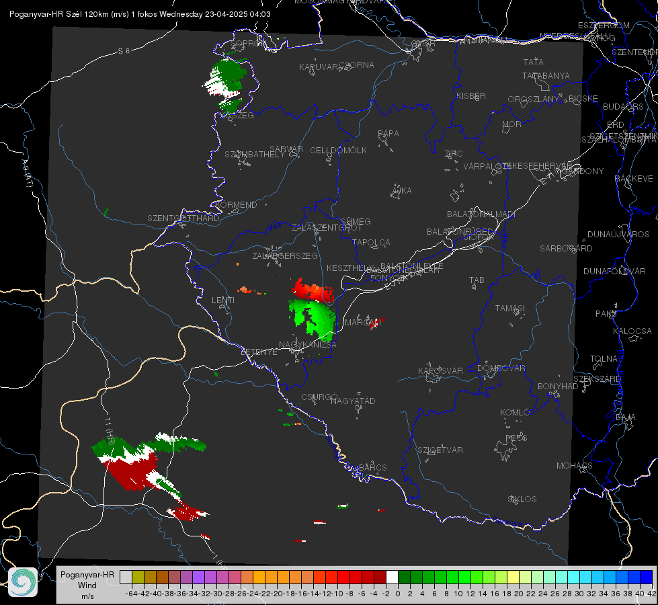This screenshot has height=605, width=658.
Task: Click the SÜMEG city label
Action: point(356,222)
